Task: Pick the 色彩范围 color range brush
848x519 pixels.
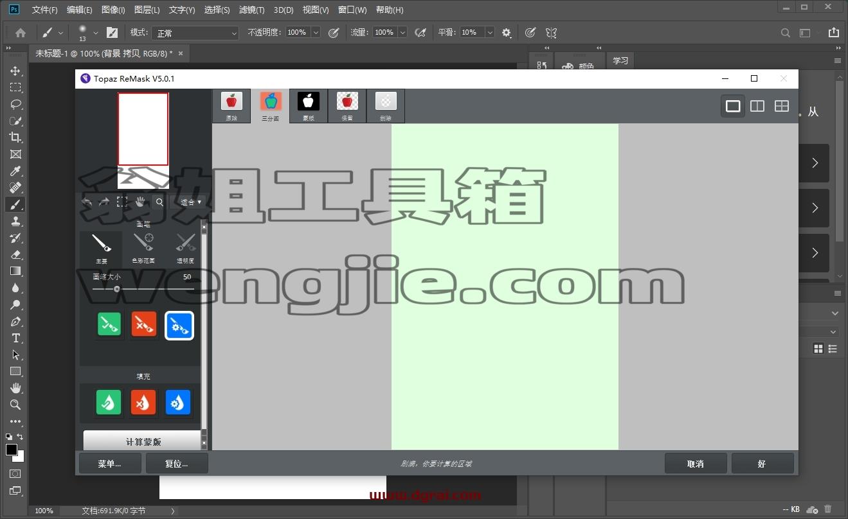Action: click(143, 248)
